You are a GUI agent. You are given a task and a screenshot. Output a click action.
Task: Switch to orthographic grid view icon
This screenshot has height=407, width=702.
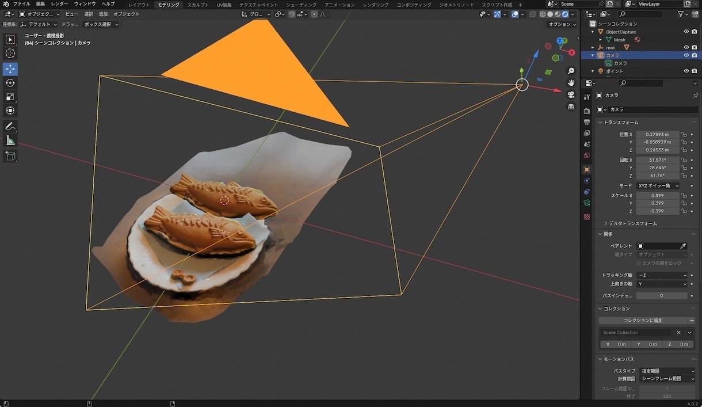point(571,106)
